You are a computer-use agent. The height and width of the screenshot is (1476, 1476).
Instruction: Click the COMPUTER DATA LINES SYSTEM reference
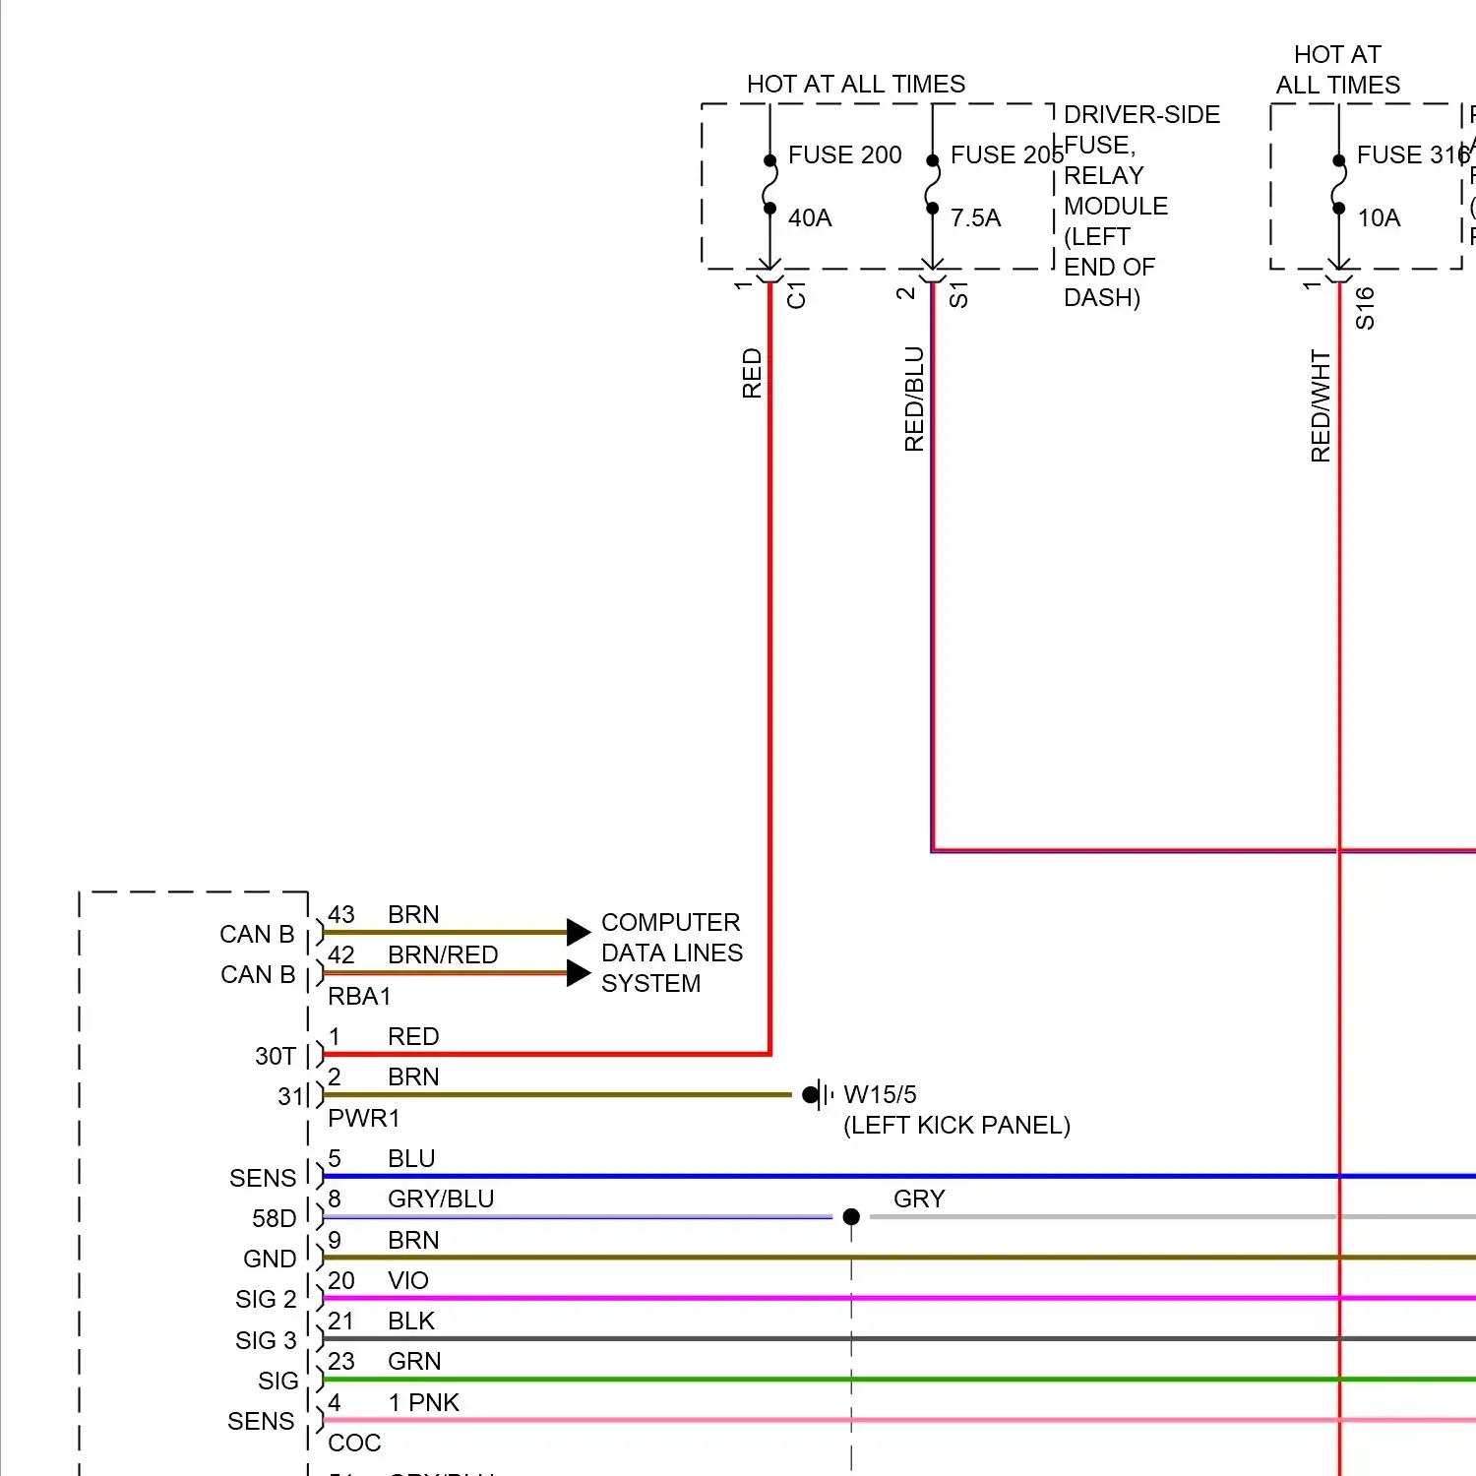[x=672, y=953]
